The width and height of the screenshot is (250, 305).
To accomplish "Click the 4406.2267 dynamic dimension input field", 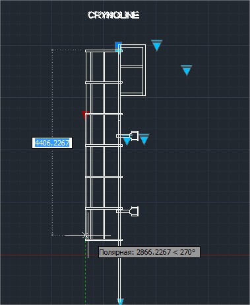I will (x=52, y=143).
